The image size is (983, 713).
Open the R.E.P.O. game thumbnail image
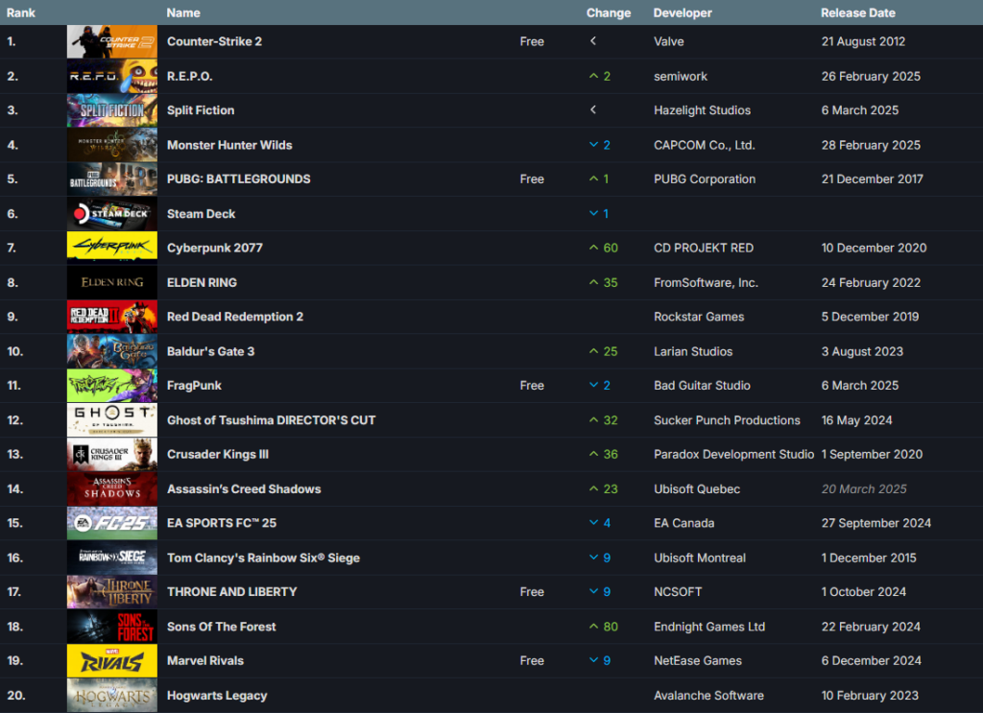(x=111, y=77)
